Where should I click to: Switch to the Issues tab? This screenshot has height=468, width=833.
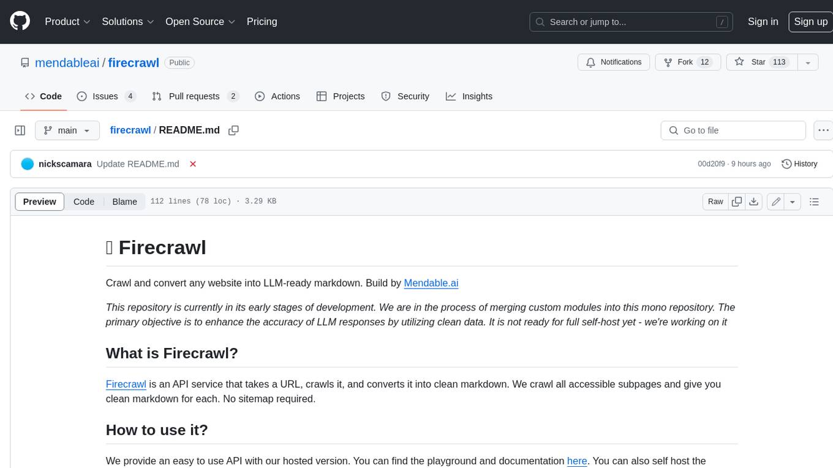click(105, 96)
